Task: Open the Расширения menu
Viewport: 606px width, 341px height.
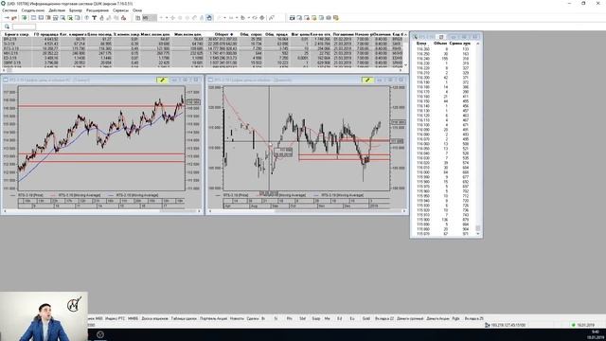Action: click(98, 10)
